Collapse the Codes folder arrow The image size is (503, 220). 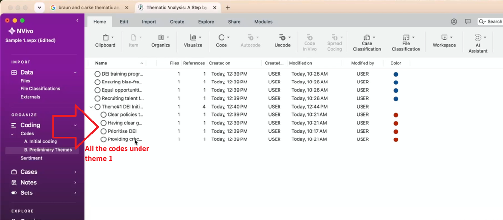pyautogui.click(x=12, y=134)
